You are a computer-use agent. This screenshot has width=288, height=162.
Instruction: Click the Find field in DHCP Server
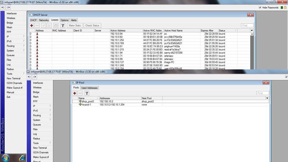[x=247, y=25]
